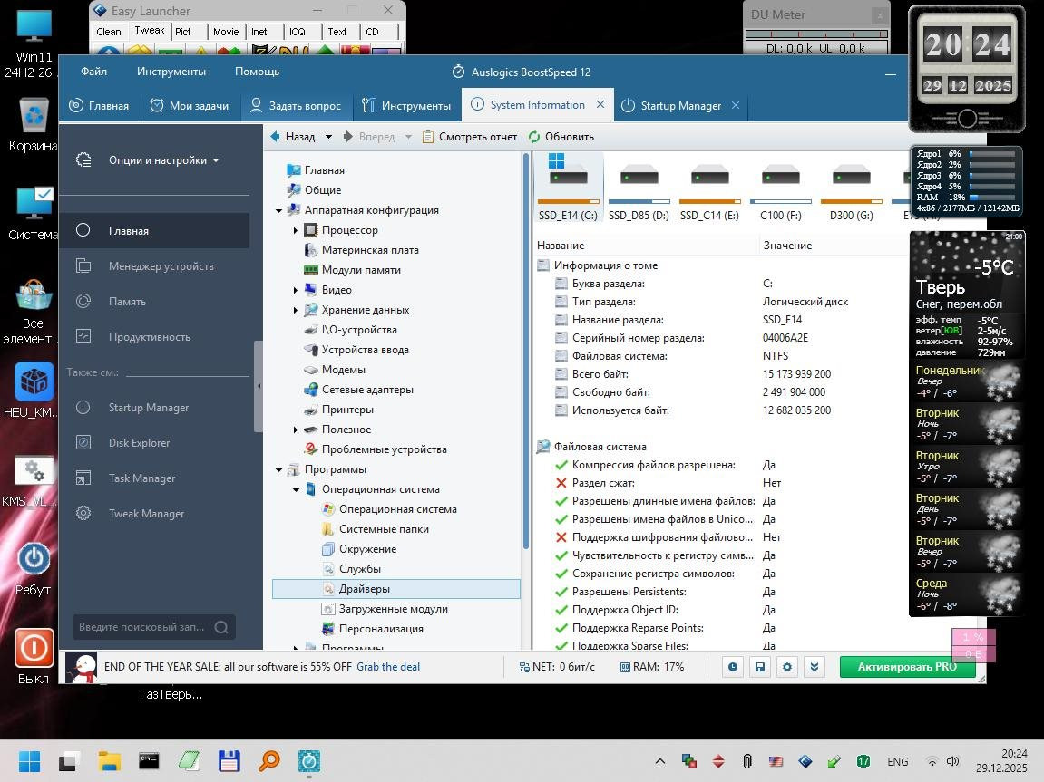
Task: Open Продуктивность in the sidebar
Action: pos(154,336)
